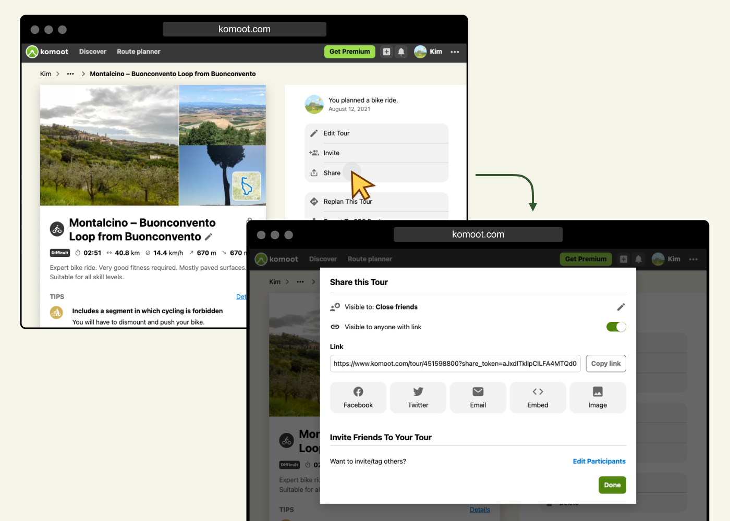Click dimmed plus icon in front window navbar
This screenshot has width=730, height=521.
click(x=624, y=259)
